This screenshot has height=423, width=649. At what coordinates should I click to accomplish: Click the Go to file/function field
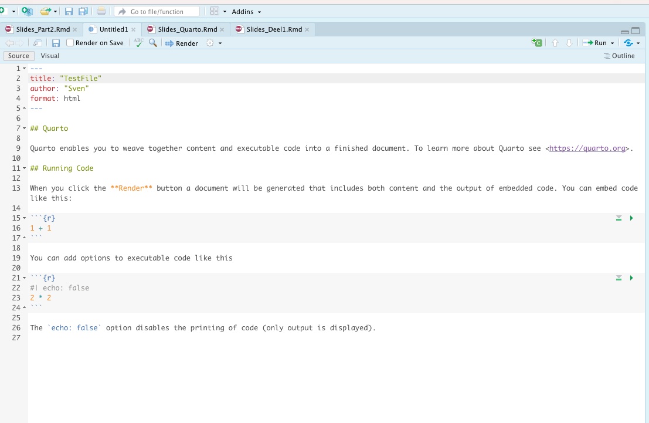point(157,12)
